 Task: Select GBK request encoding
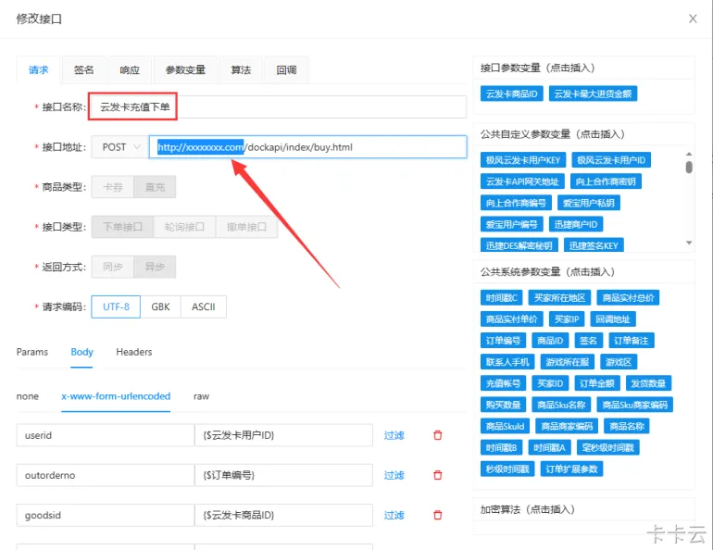tap(160, 306)
